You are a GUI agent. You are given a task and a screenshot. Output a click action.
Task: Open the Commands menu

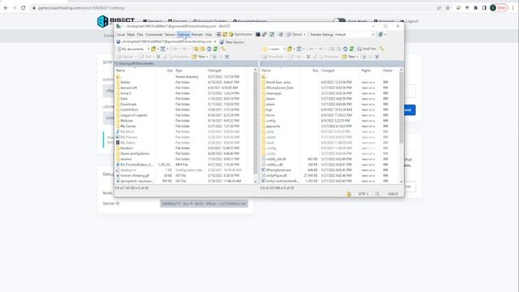tap(154, 34)
